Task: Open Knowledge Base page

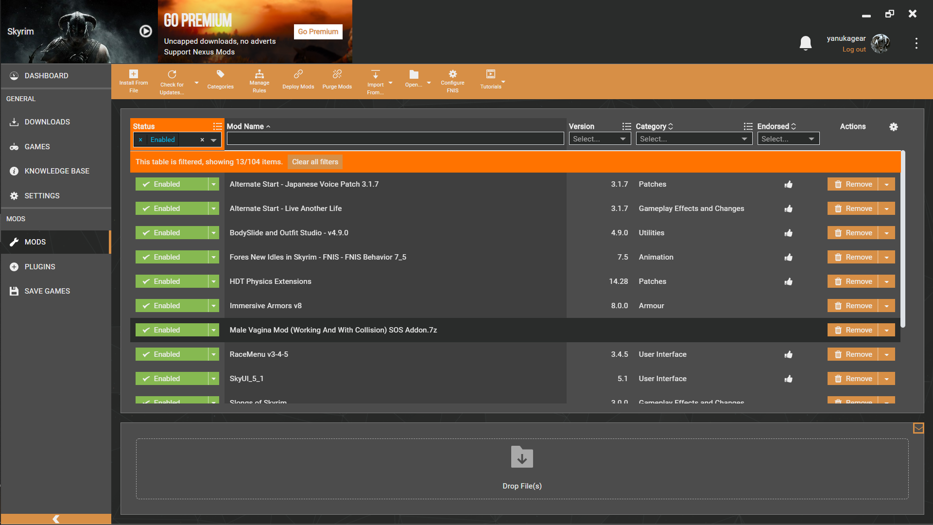Action: [x=56, y=171]
